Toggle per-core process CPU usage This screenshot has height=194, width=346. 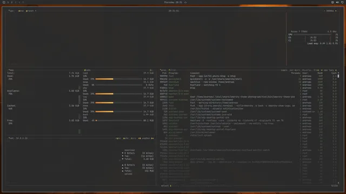(295, 70)
